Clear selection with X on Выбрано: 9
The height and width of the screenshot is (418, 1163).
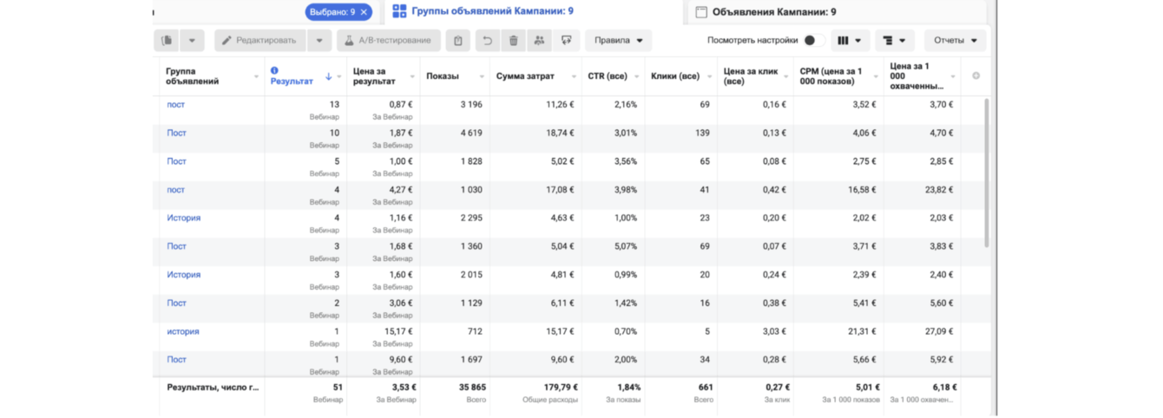coord(365,12)
